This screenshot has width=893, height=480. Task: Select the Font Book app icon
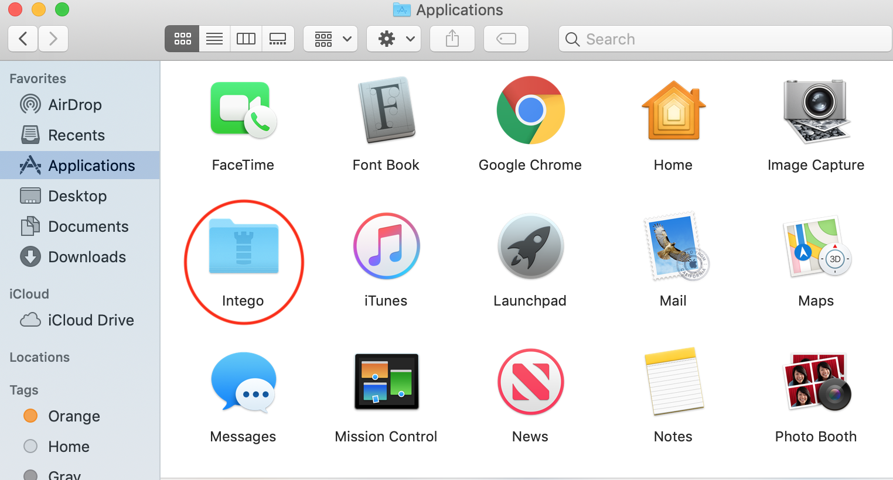click(x=386, y=110)
